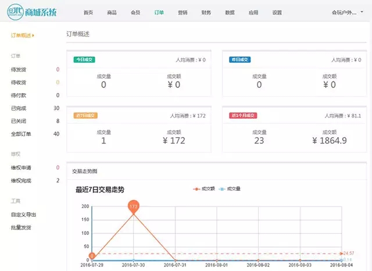
Task: Select 待发货 in the sidebar
Action: click(19, 70)
